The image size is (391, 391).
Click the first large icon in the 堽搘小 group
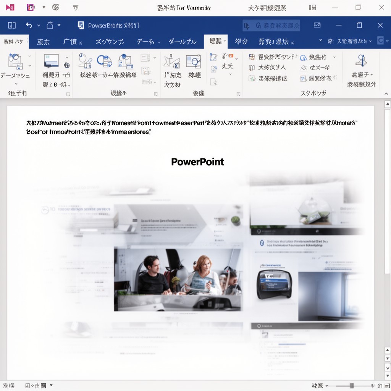(x=85, y=61)
